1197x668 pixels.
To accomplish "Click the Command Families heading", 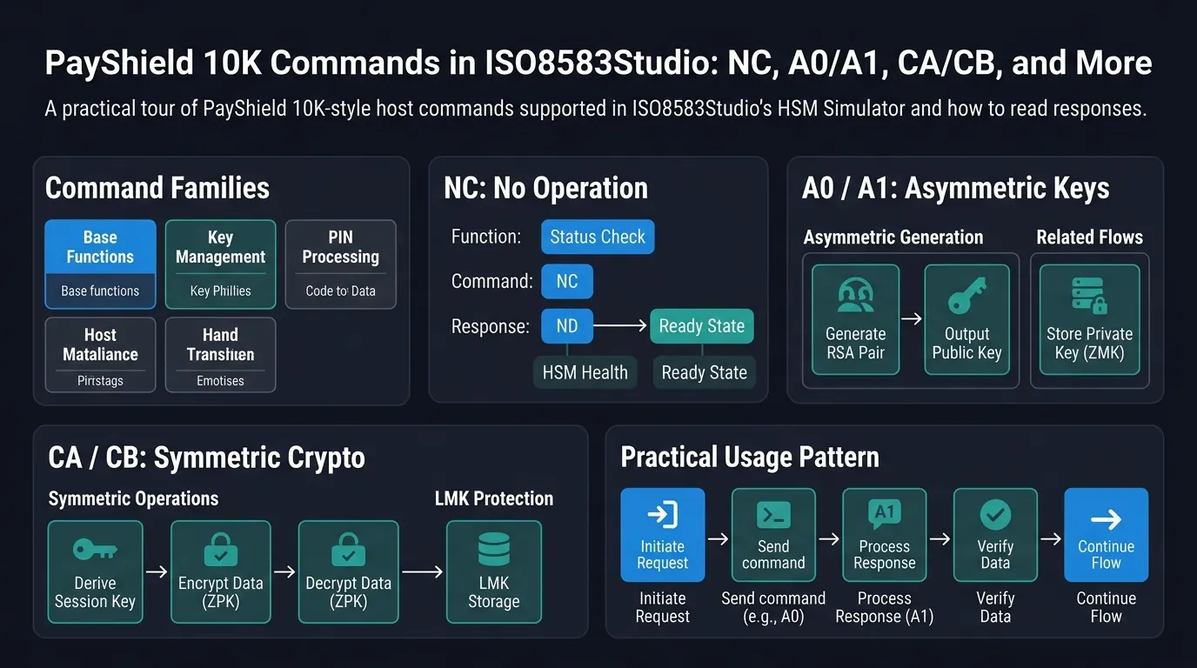I will click(157, 188).
